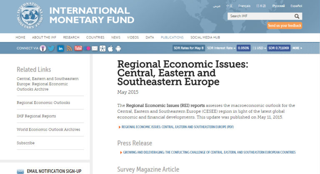Open the Apple app icon
Image resolution: width=320 pixels, height=174 pixels.
click(x=110, y=48)
